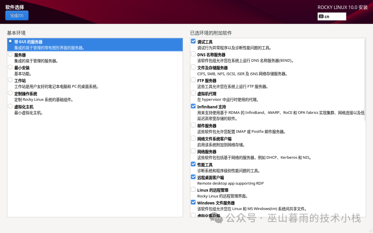Disable the Infiniband 支持 add-on
The image size is (373, 233).
tap(193, 106)
